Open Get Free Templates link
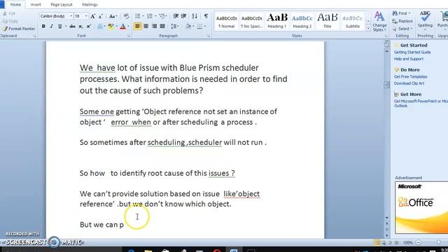The height and width of the screenshot is (252, 448). click(x=410, y=77)
